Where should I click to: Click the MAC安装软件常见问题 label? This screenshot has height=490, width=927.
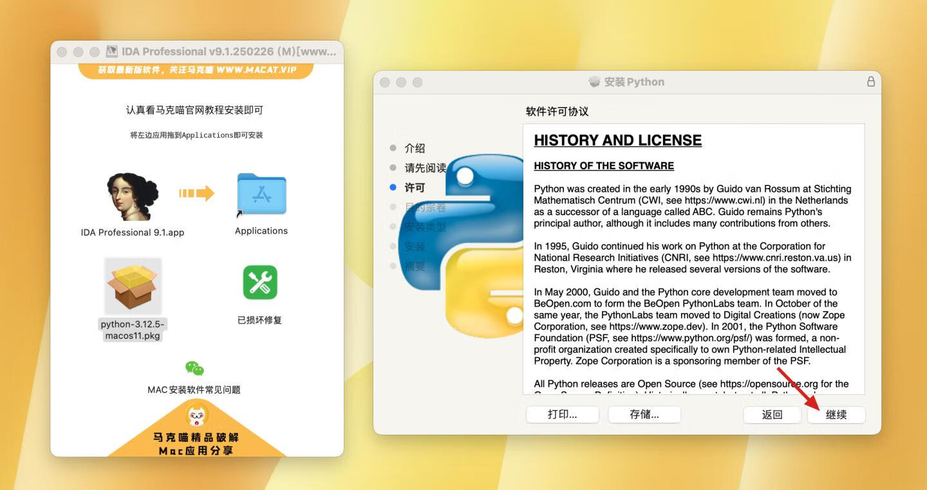coord(194,390)
